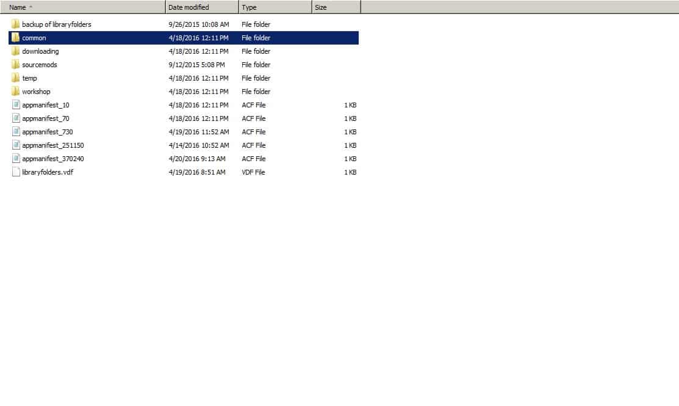Click the 4/20/2016 9:13 AM date entry
Screen dimensions: 679x406
pyautogui.click(x=196, y=159)
